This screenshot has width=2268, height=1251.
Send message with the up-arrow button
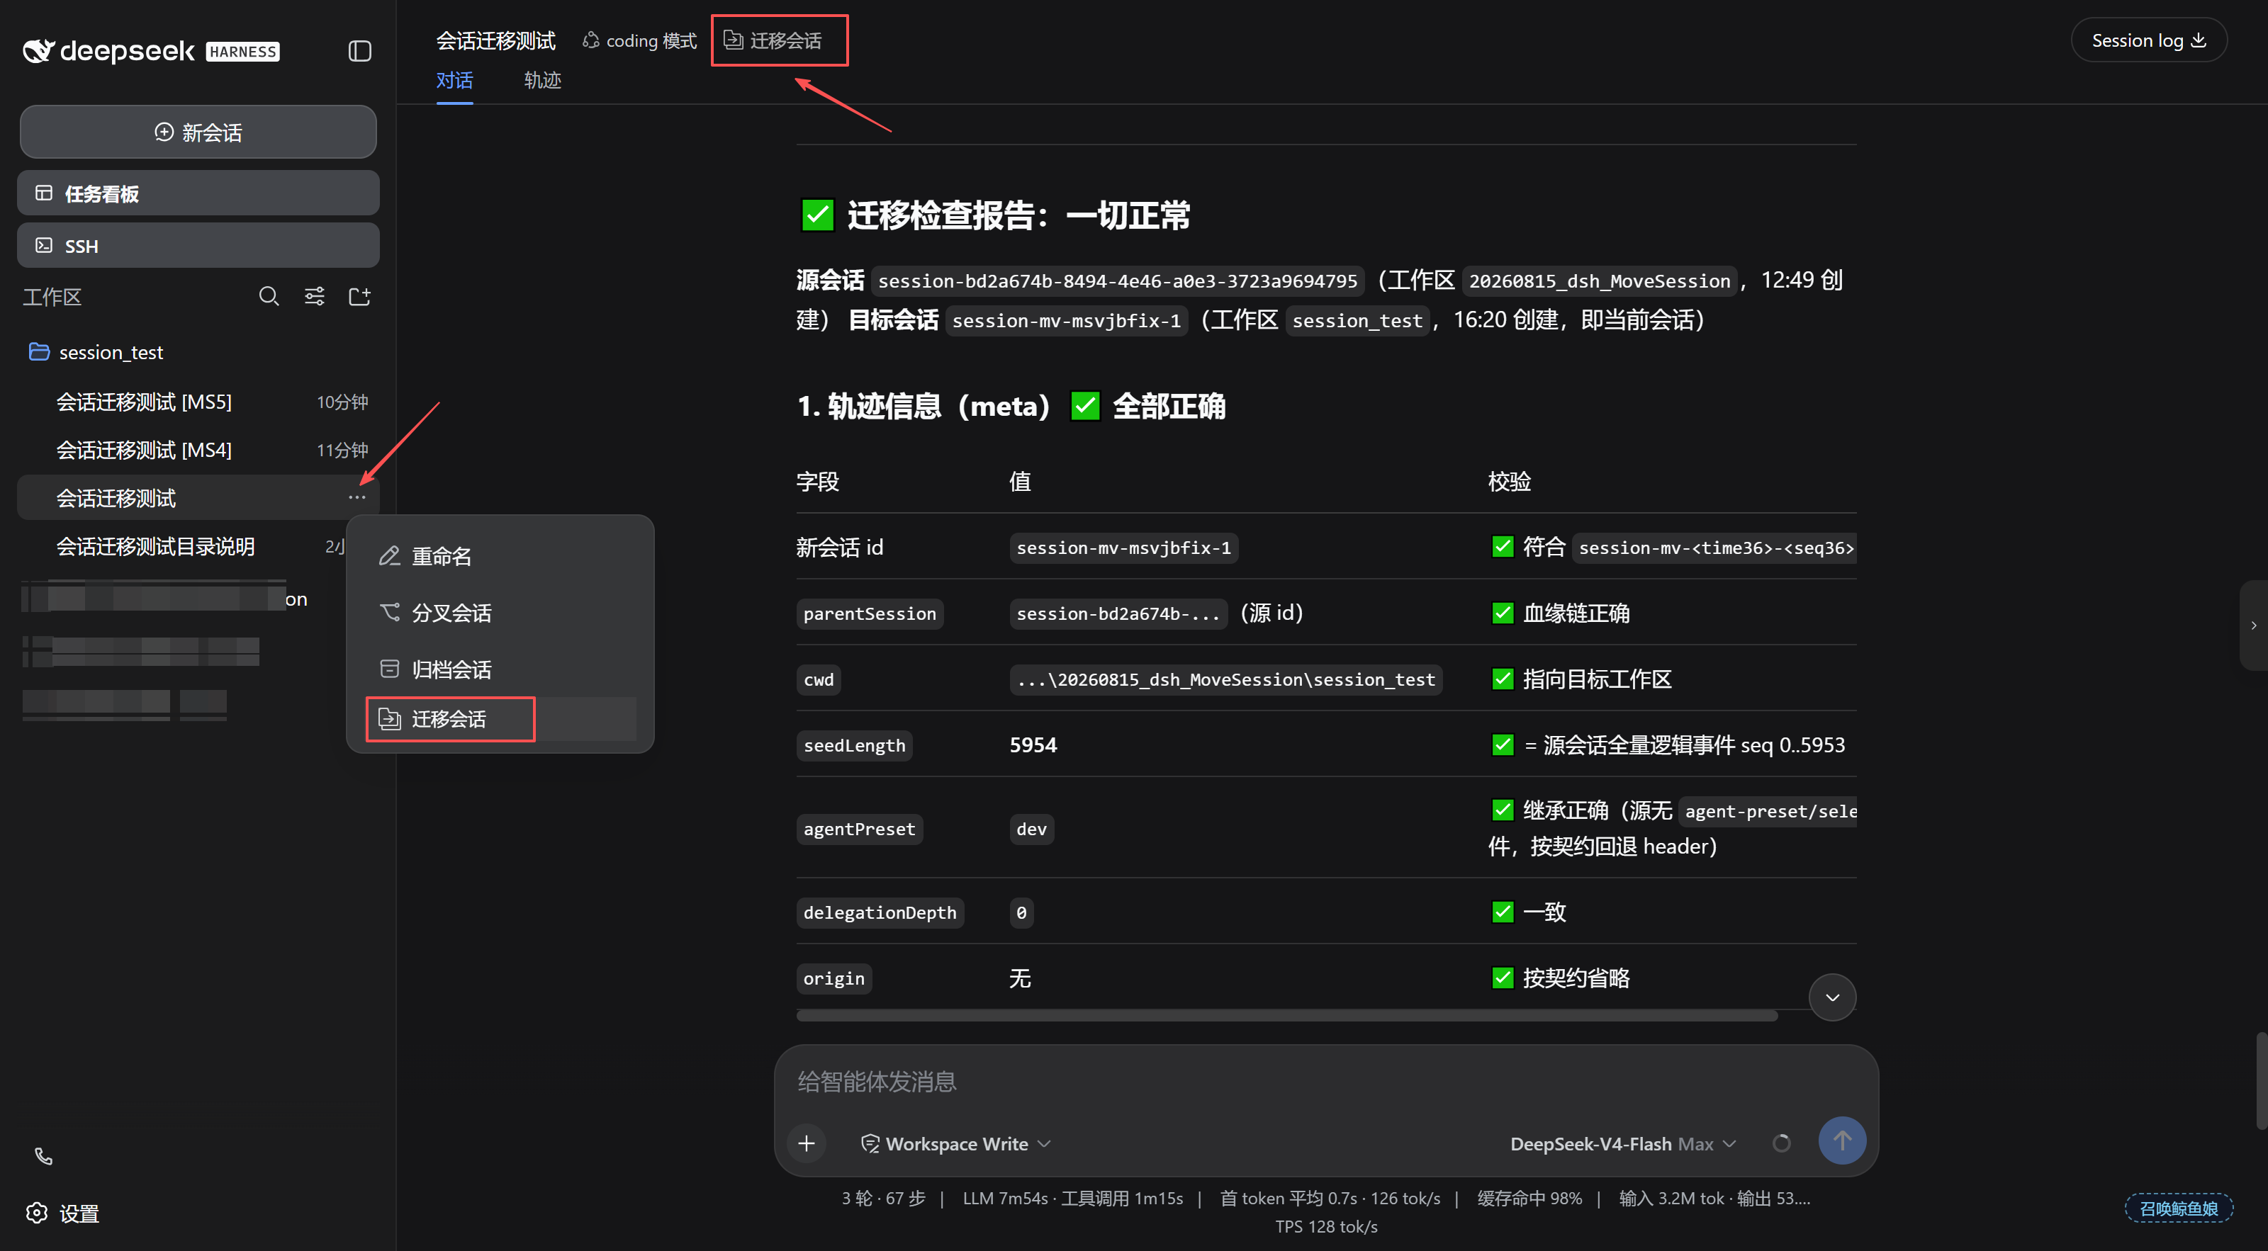click(x=1842, y=1141)
